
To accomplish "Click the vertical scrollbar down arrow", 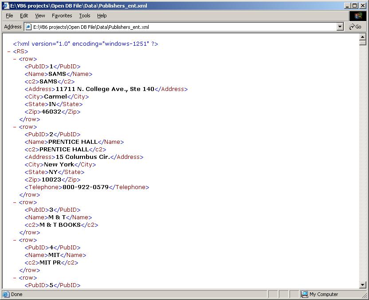I will [362, 285].
